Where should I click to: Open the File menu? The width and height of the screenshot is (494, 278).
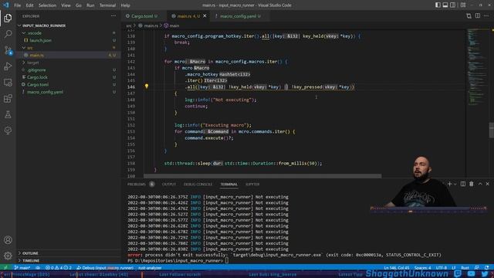18,5
